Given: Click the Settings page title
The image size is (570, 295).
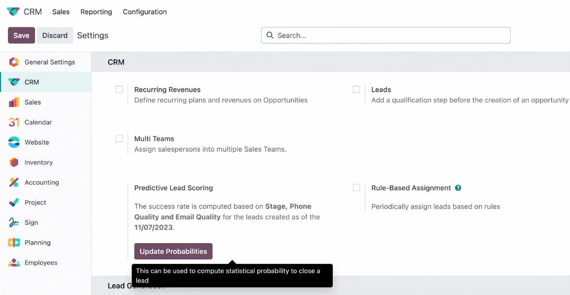Looking at the screenshot, I should (93, 35).
